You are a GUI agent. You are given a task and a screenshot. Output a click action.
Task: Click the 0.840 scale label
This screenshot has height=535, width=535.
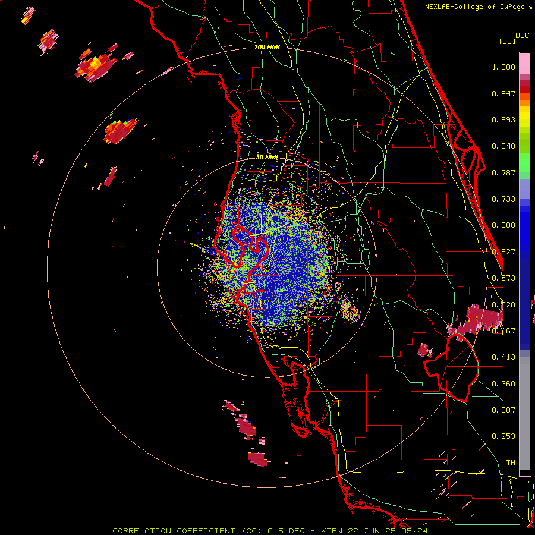[x=503, y=146]
